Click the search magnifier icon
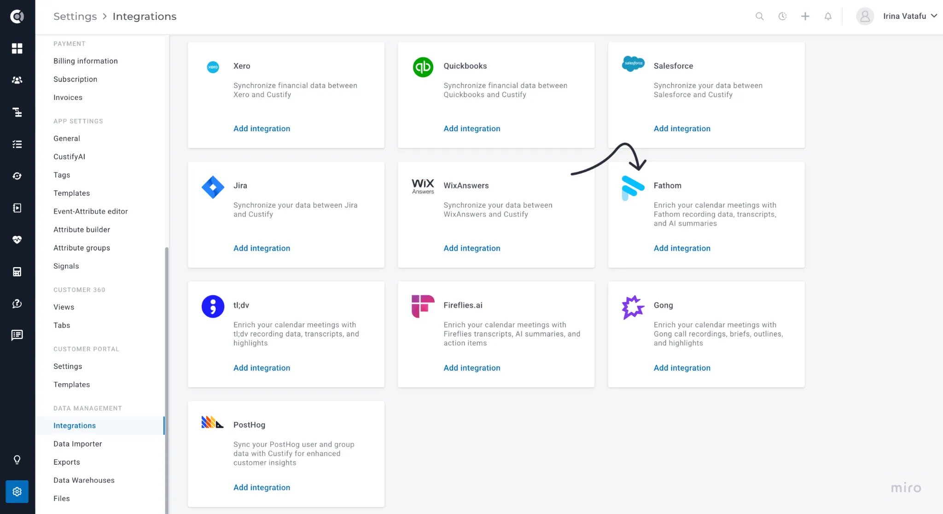943x514 pixels. coord(760,16)
